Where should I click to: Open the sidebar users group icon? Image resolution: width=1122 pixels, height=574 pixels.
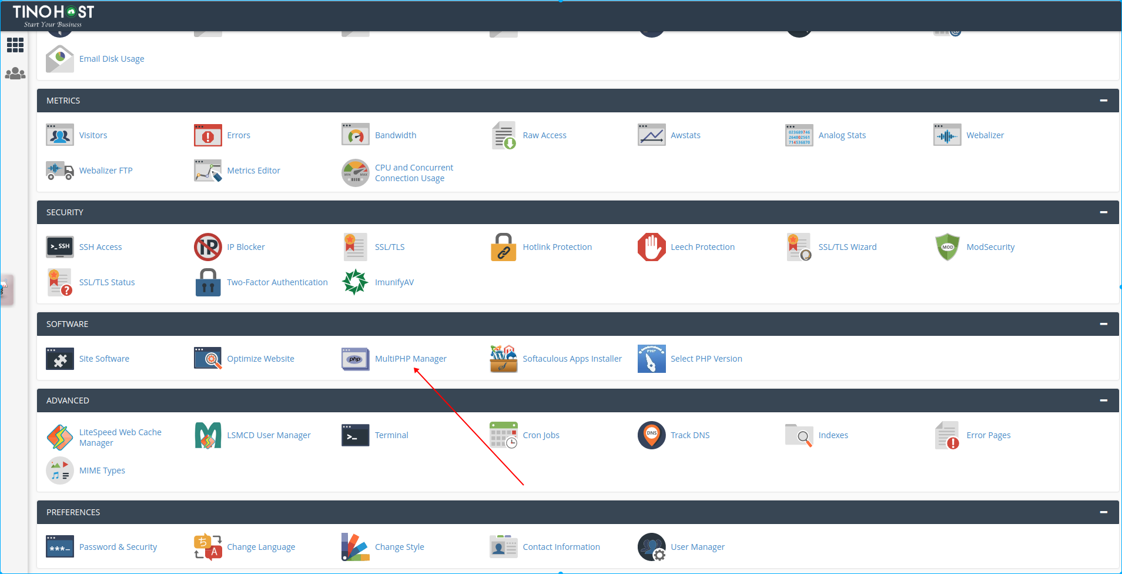pos(15,74)
